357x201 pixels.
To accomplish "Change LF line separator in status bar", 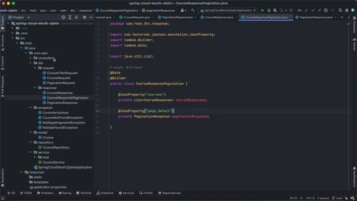I will tap(301, 198).
